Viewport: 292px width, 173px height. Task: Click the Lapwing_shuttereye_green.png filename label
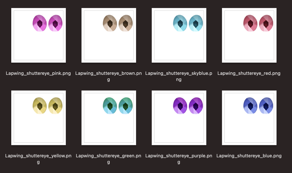(x=109, y=159)
